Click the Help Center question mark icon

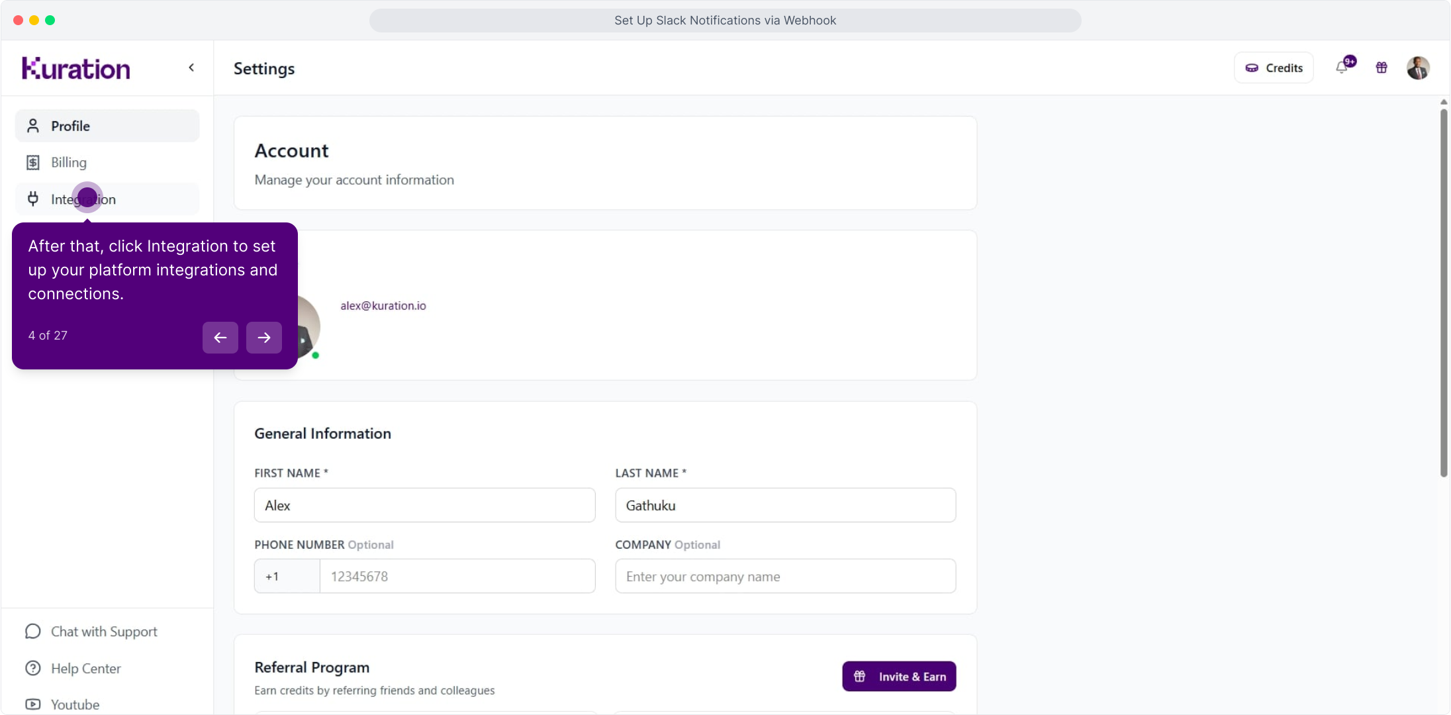(33, 668)
